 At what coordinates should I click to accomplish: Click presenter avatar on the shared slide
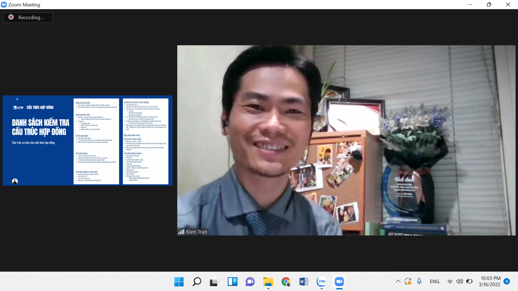coord(15,182)
